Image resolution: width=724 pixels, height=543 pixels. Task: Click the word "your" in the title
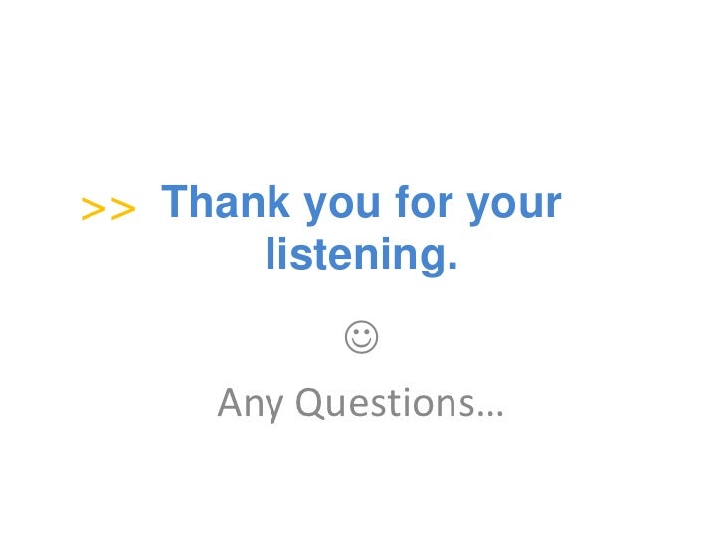(514, 206)
